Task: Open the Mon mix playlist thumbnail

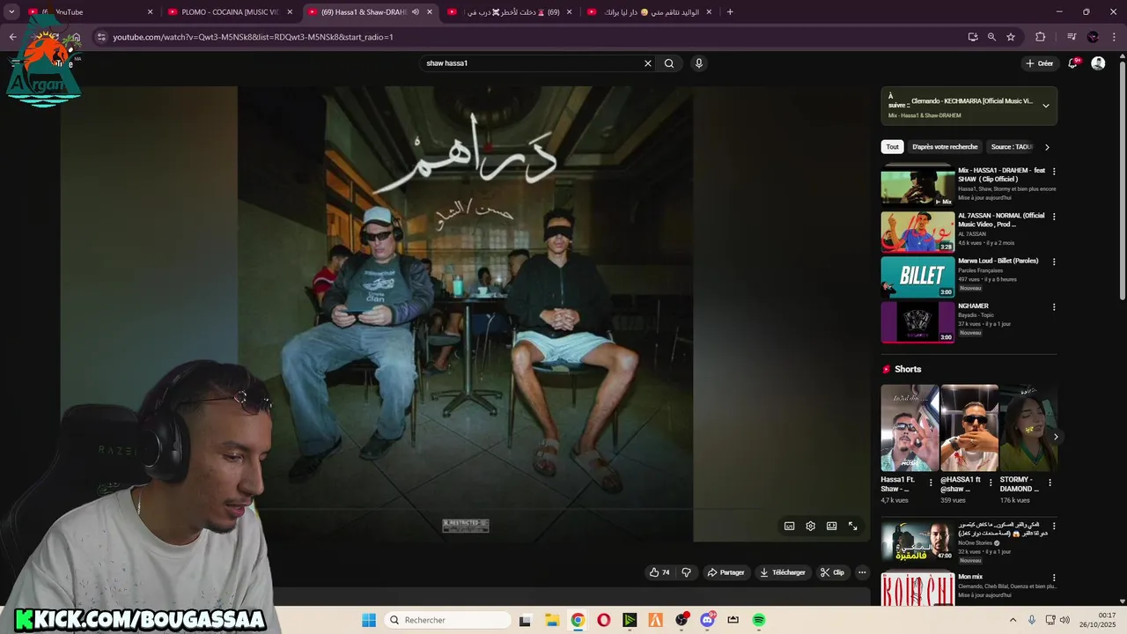Action: (x=918, y=589)
